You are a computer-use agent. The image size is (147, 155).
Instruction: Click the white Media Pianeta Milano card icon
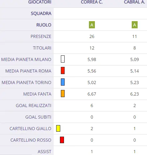click(63, 59)
